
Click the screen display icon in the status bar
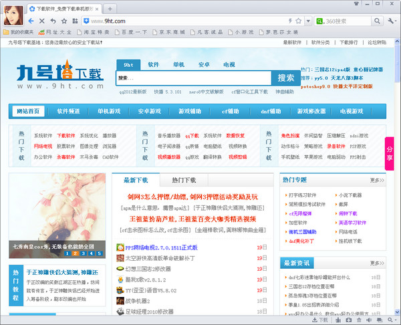380,320
